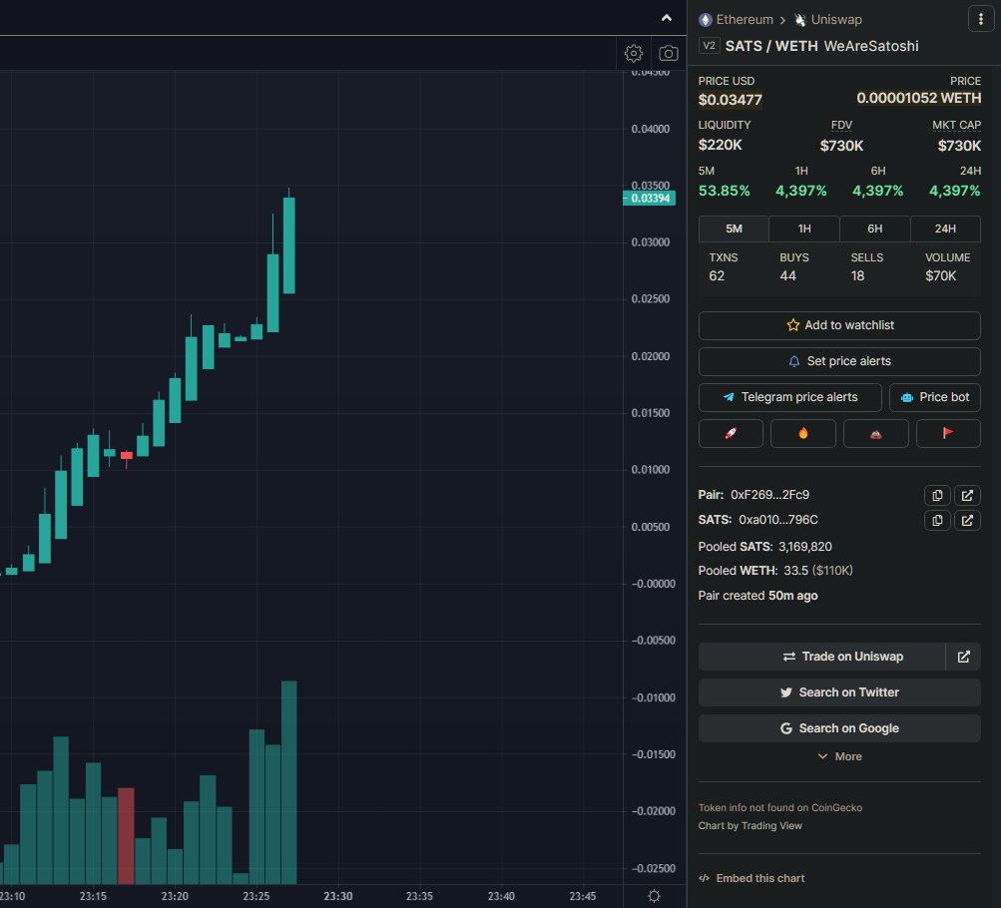The height and width of the screenshot is (908, 1001).
Task: Click the BUYS count 44
Action: (x=787, y=275)
